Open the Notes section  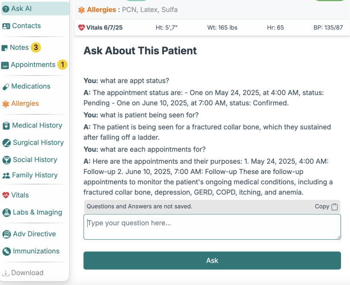(19, 48)
